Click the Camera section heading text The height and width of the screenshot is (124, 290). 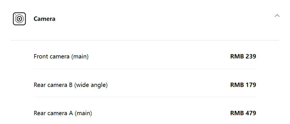pos(44,19)
